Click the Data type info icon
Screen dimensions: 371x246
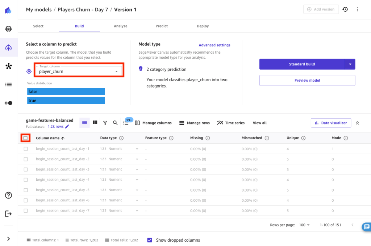pyautogui.click(x=121, y=138)
